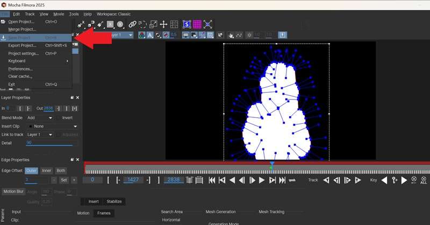Click the Set button for edge offset
This screenshot has height=225, width=430.
pos(64,180)
